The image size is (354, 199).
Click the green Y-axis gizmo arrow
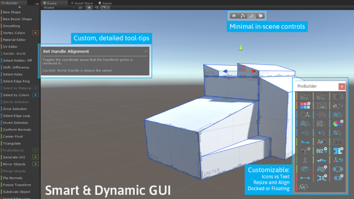[241, 47]
